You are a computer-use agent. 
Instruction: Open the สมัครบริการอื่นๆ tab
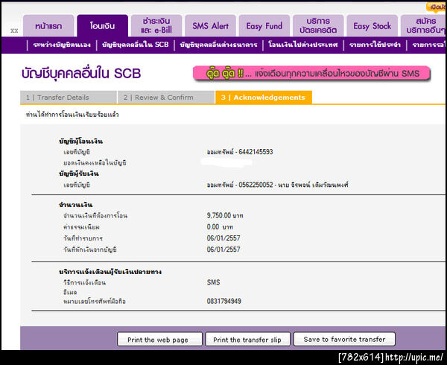(x=424, y=25)
